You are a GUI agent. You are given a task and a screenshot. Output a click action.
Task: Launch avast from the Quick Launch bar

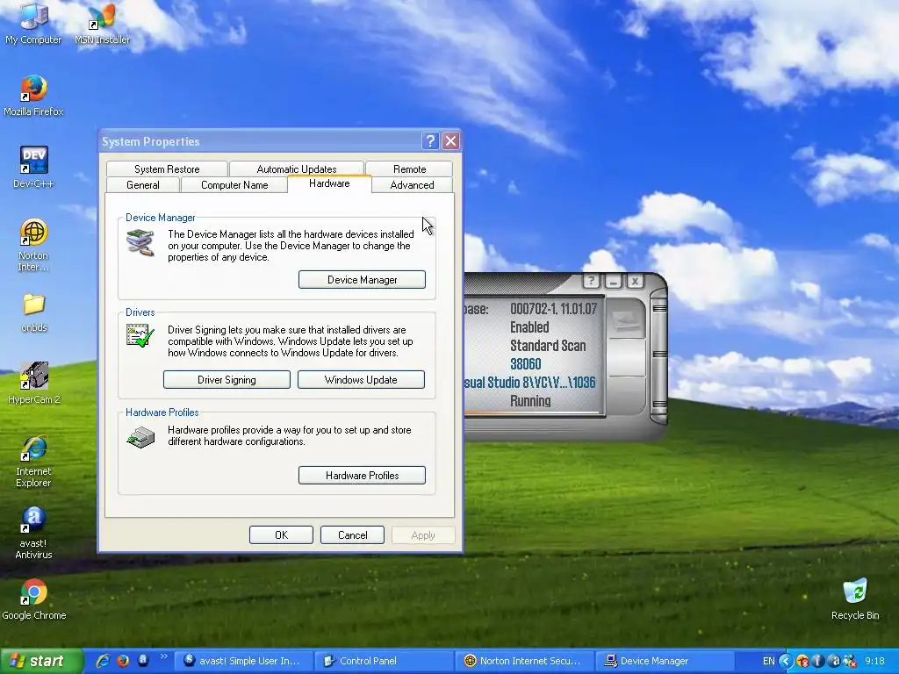click(x=143, y=660)
